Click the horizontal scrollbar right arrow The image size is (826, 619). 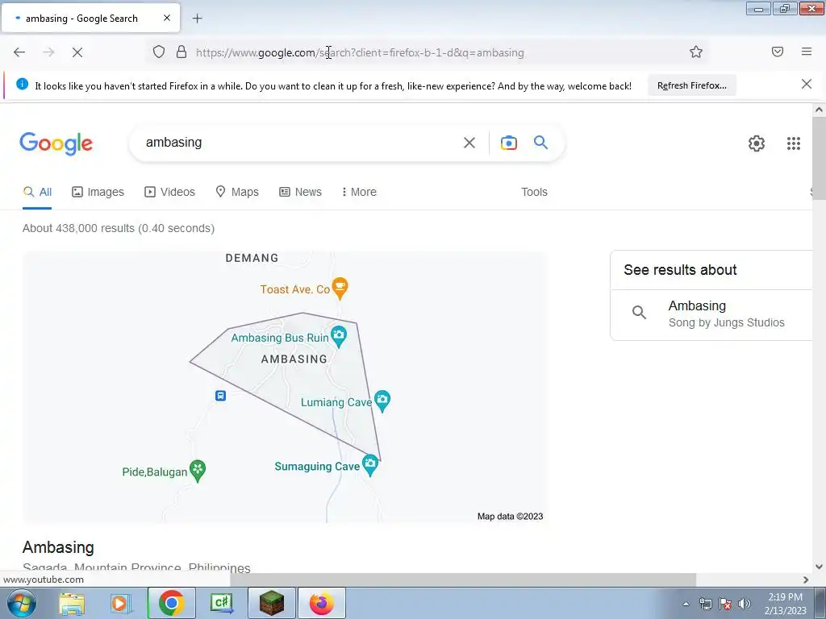tap(806, 580)
